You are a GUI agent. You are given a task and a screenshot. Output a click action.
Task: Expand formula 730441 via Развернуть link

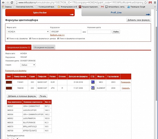click(x=126, y=82)
